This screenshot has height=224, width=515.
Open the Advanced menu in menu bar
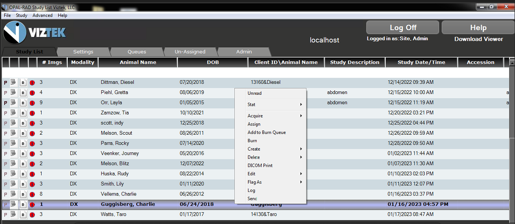pyautogui.click(x=42, y=16)
